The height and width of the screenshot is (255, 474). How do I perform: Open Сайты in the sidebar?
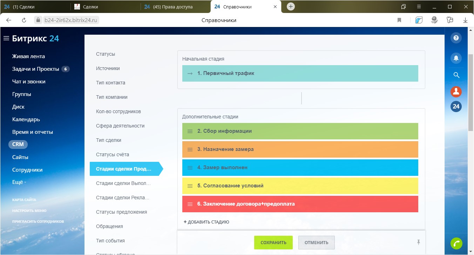[20, 157]
